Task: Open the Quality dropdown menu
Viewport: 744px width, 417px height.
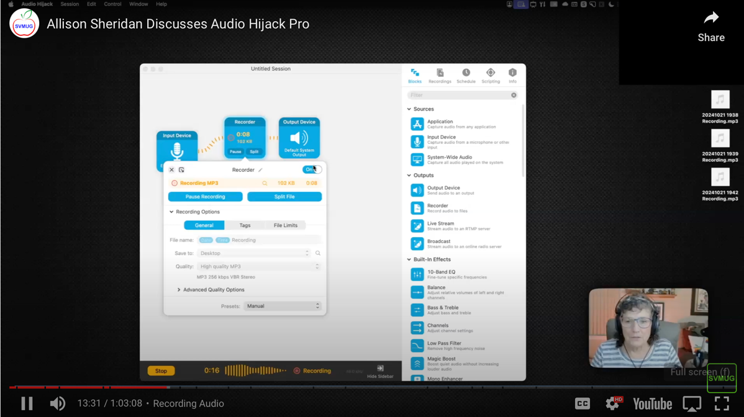Action: [258, 266]
